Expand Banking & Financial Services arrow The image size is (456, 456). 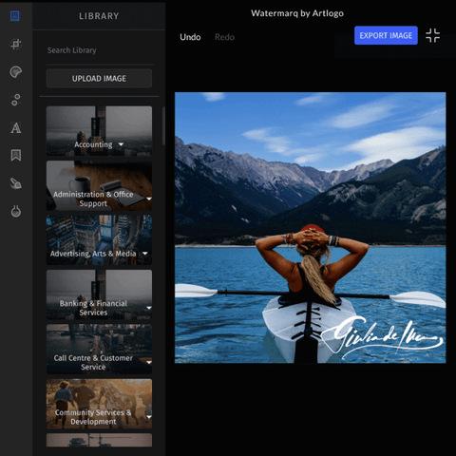pyautogui.click(x=149, y=308)
